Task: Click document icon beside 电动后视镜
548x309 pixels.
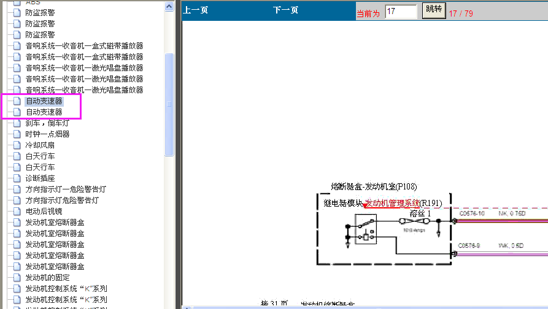Action: click(17, 212)
